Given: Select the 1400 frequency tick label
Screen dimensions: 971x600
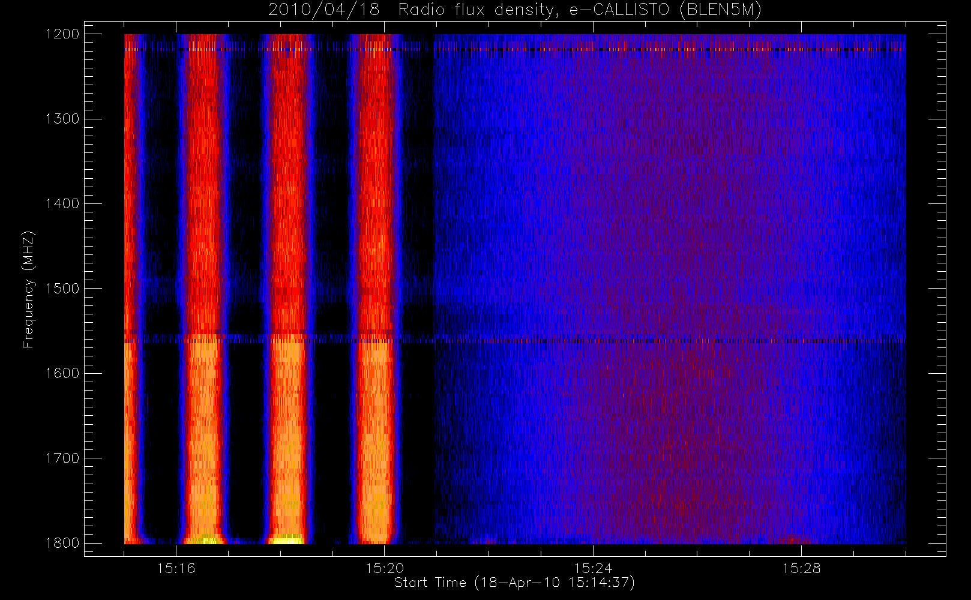Looking at the screenshot, I should tap(62, 204).
